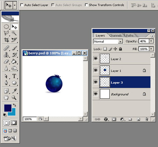Click the delete layer trash icon

point(147,119)
